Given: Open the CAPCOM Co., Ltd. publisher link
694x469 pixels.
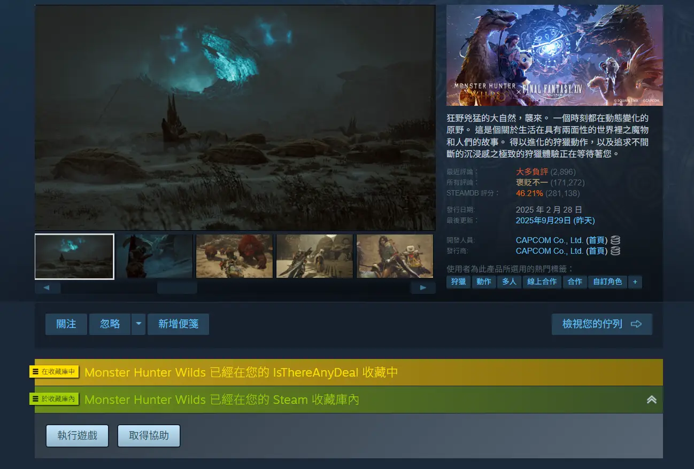Looking at the screenshot, I should pyautogui.click(x=550, y=251).
